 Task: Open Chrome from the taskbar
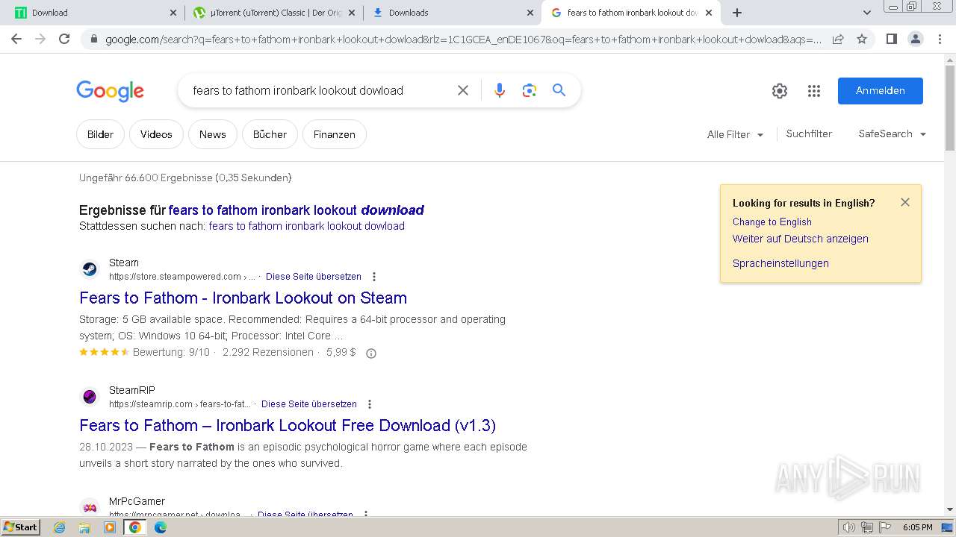tap(135, 527)
